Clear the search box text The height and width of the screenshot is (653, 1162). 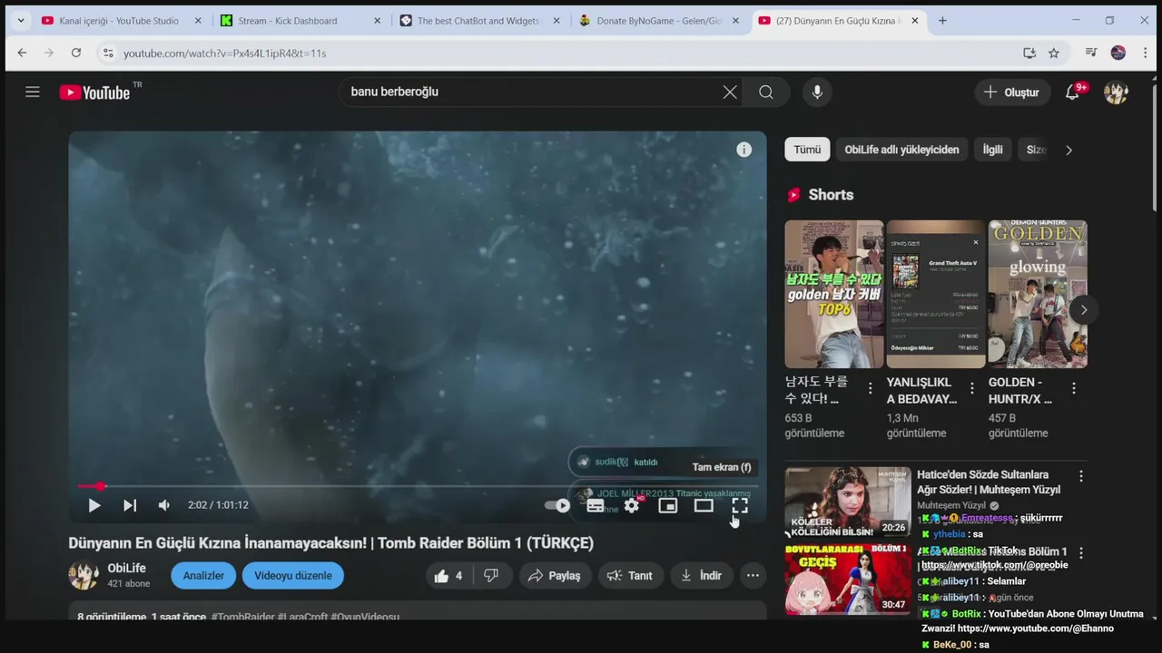click(x=730, y=92)
